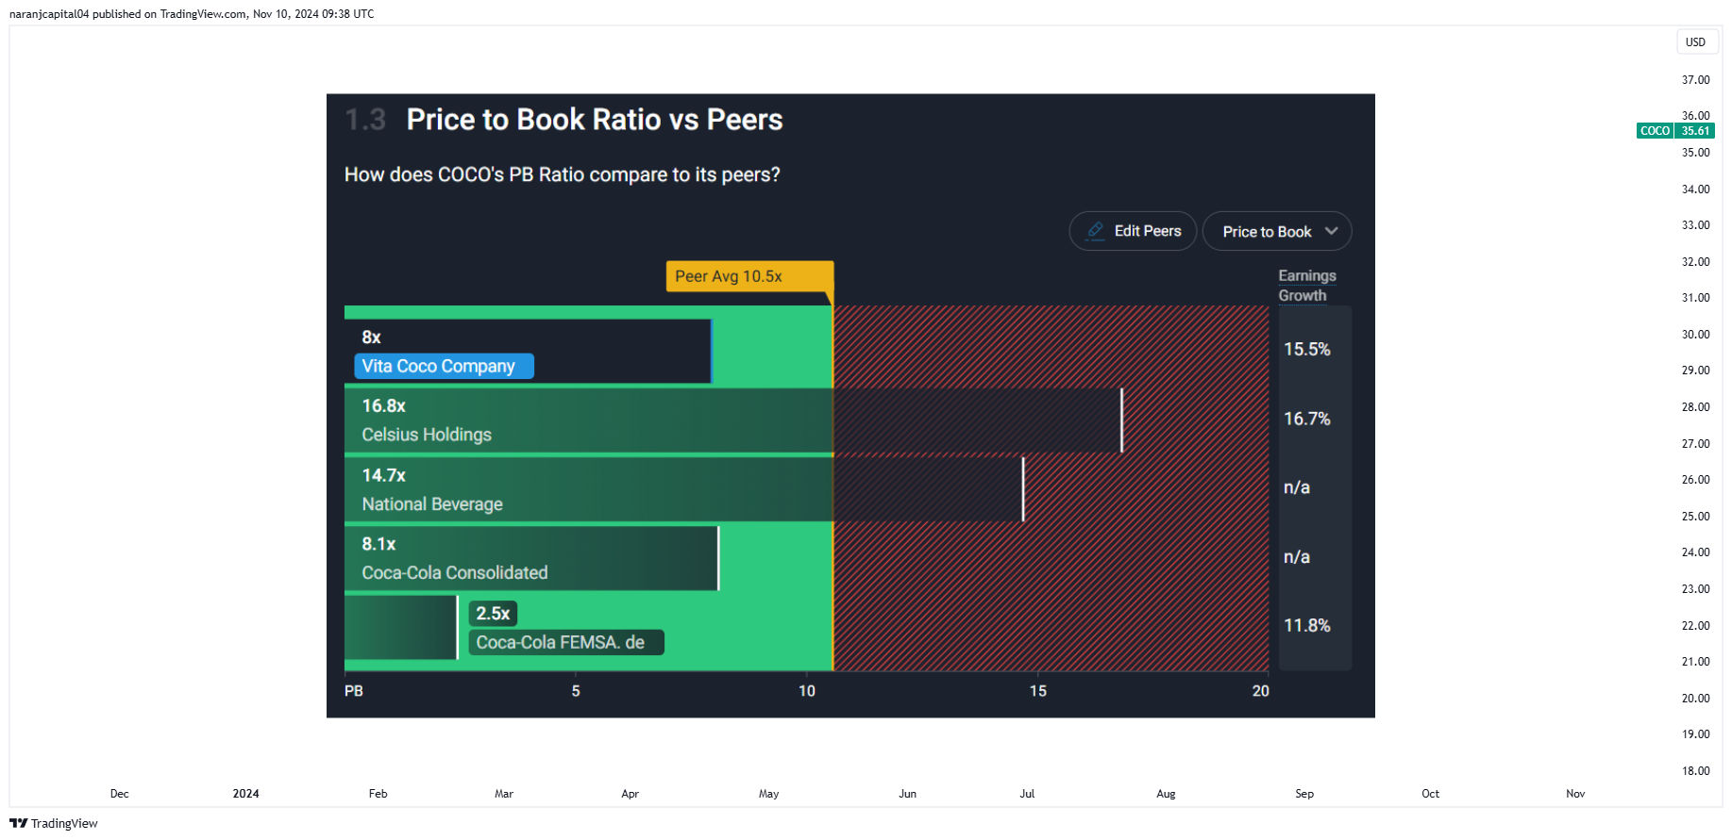Select the Vita Coco Company label
The width and height of the screenshot is (1732, 840).
(444, 366)
